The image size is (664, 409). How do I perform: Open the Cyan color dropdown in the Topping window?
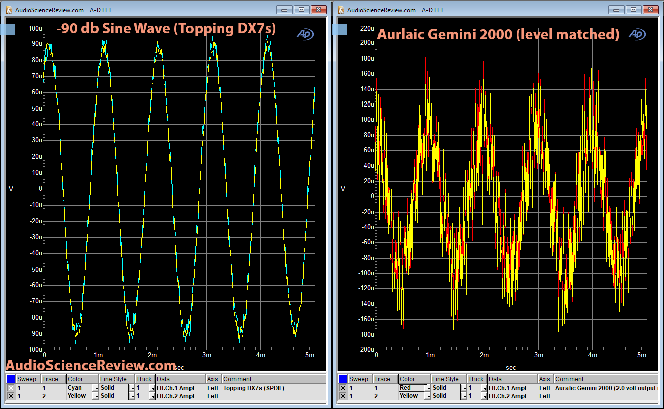pyautogui.click(x=95, y=388)
